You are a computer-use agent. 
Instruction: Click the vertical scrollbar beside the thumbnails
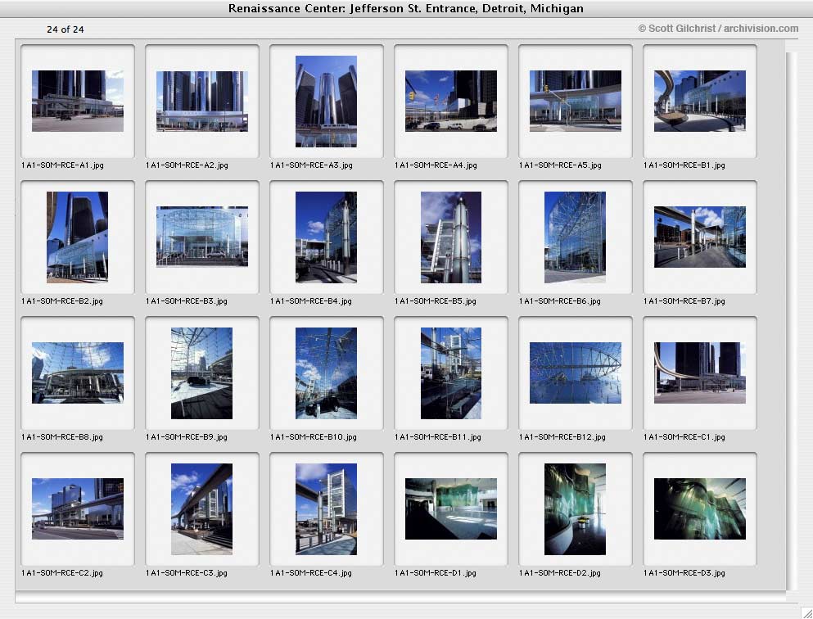tap(791, 320)
